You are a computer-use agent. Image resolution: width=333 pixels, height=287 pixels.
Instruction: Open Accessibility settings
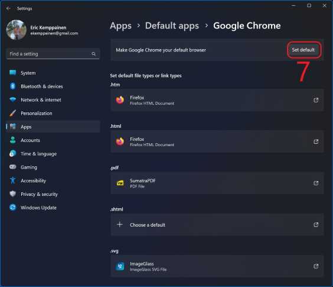click(x=53, y=180)
